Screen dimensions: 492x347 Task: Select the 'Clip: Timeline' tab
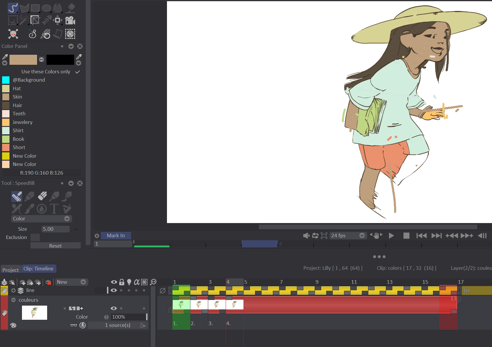point(39,268)
